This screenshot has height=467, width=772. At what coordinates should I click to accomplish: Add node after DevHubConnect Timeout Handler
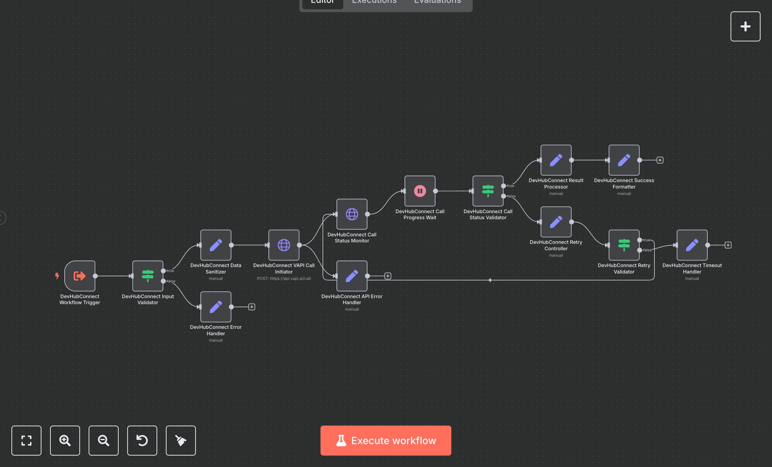(x=728, y=245)
